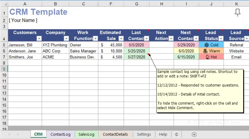Select the 10,000 estimated sale cell

click(x=111, y=51)
